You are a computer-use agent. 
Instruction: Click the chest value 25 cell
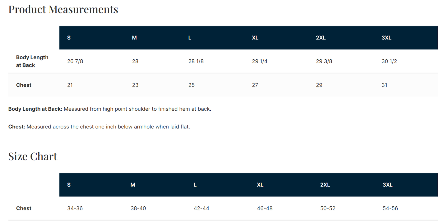coord(191,85)
